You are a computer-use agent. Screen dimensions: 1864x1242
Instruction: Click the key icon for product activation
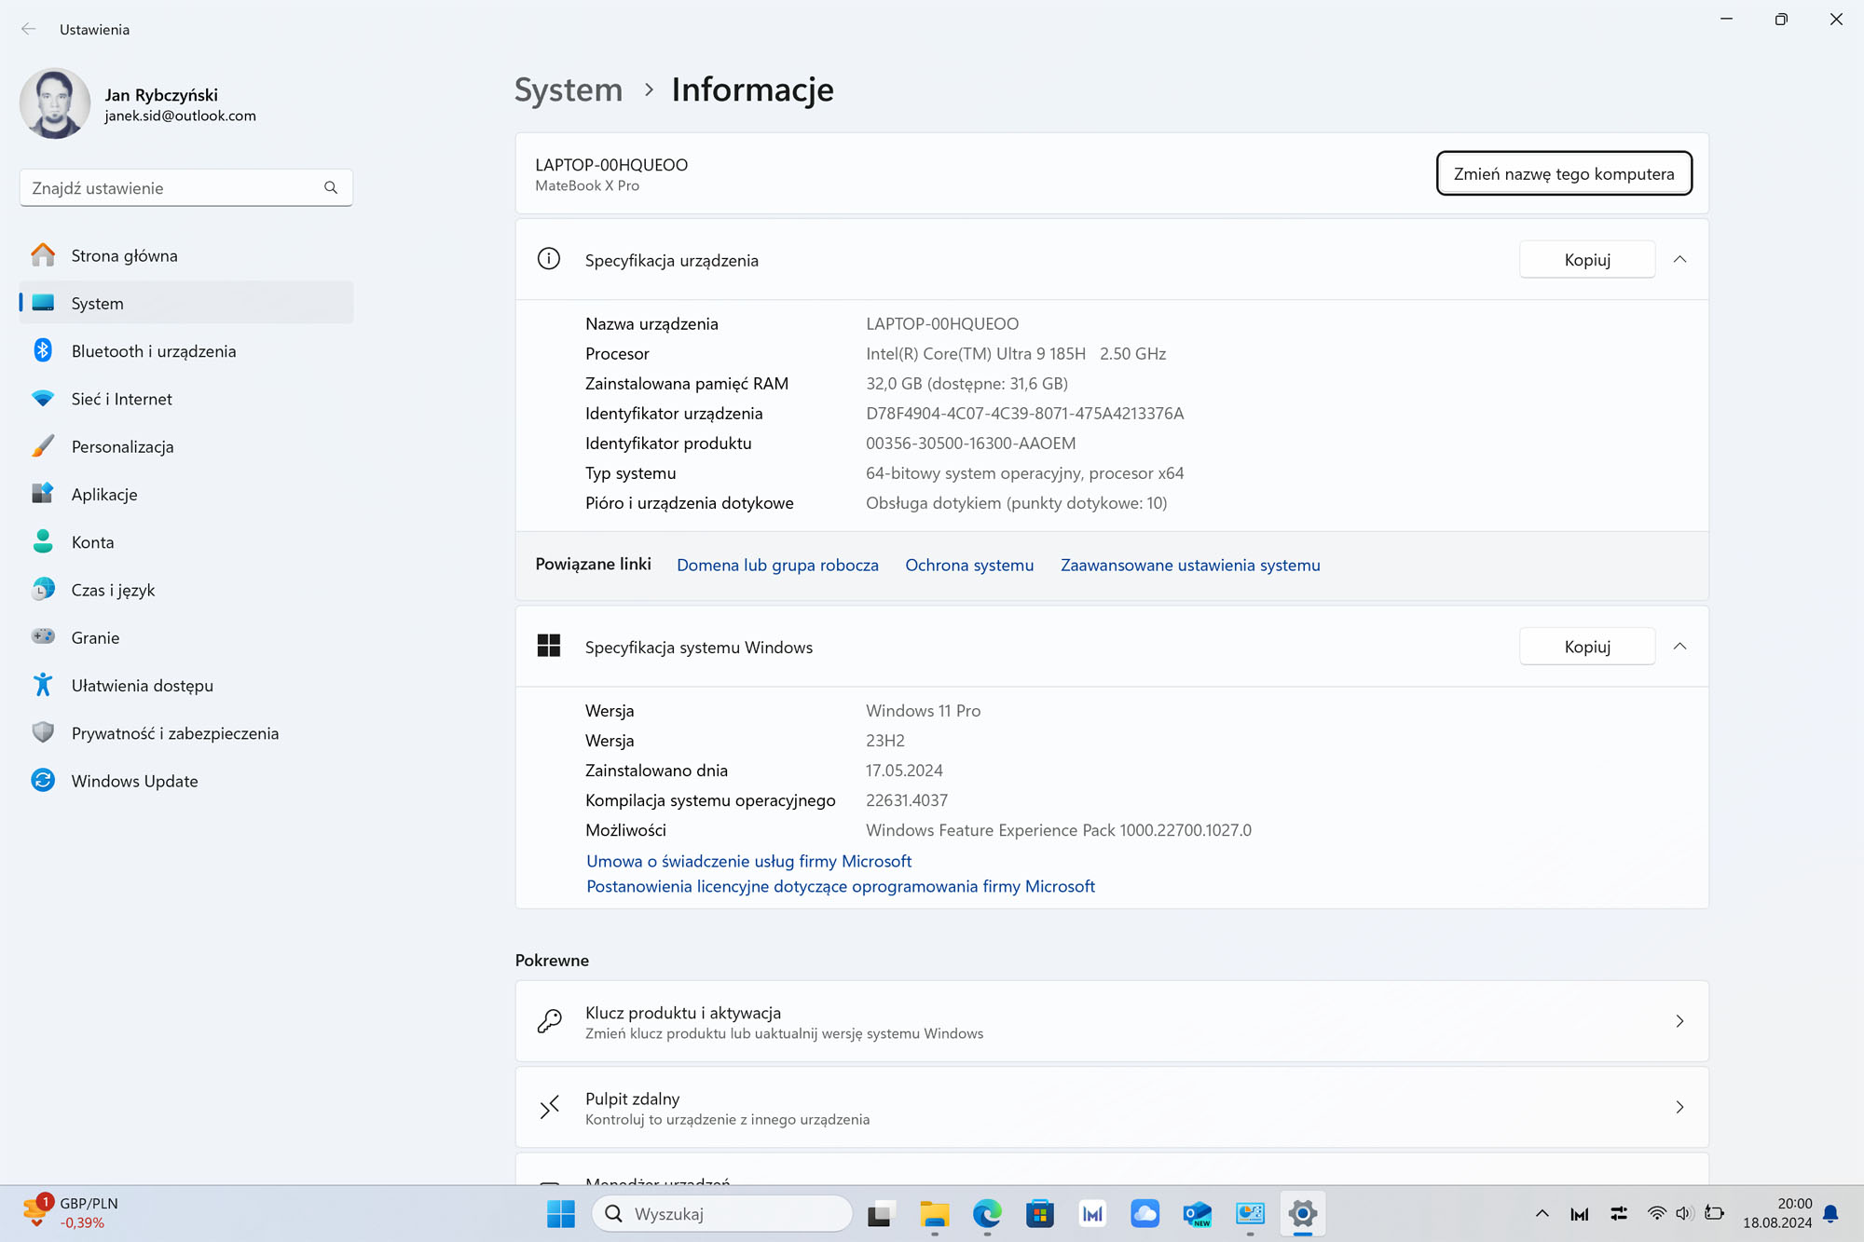coord(549,1021)
